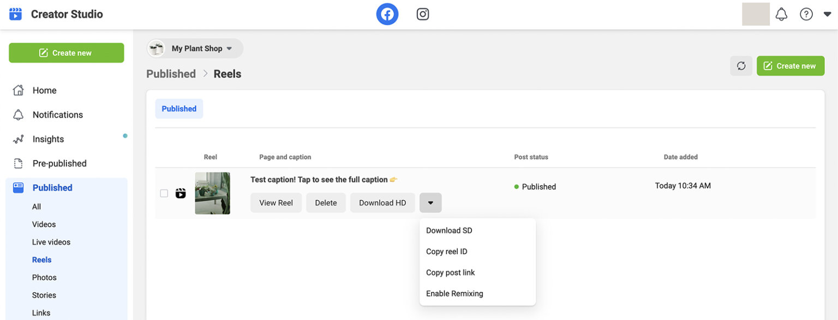Switch to Instagram via the top icon
The height and width of the screenshot is (320, 838).
pyautogui.click(x=423, y=14)
